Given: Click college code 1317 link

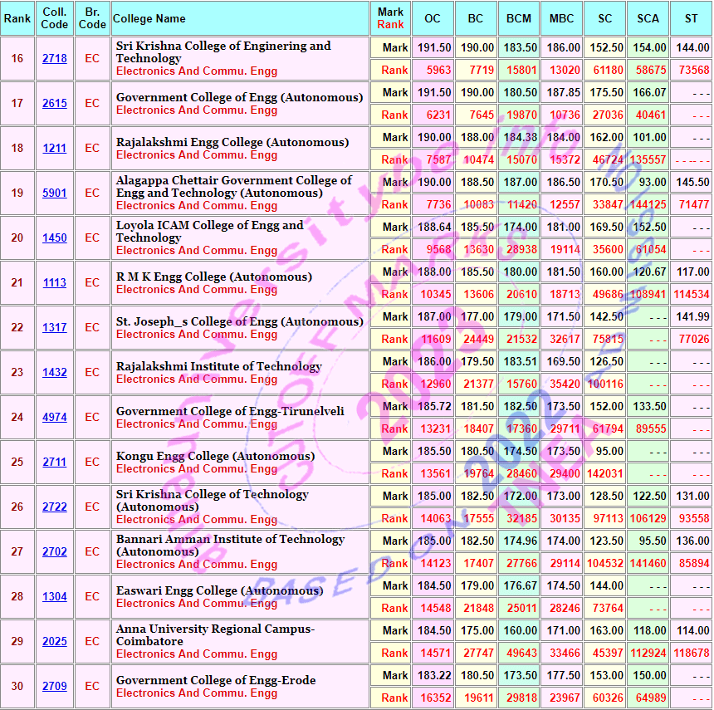Looking at the screenshot, I should pos(55,328).
